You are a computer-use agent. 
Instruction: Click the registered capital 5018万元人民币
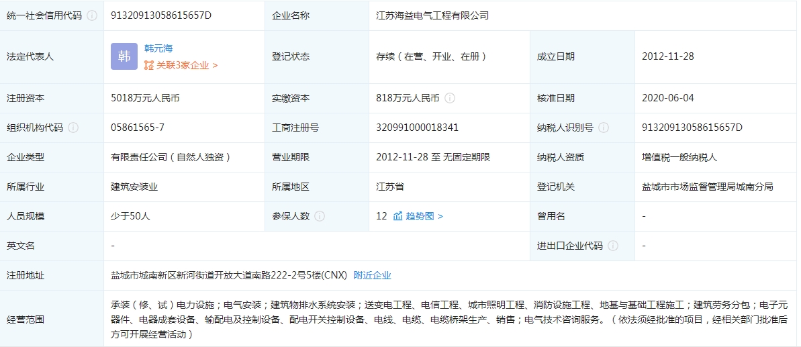tap(145, 98)
